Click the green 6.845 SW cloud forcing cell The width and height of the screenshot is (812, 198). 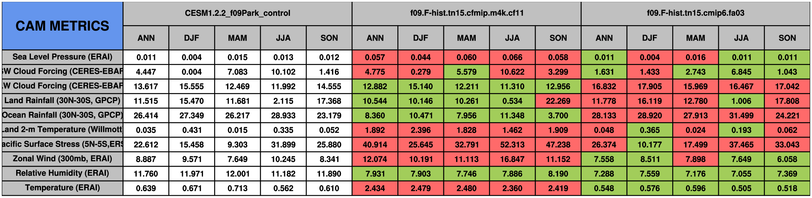pyautogui.click(x=741, y=72)
